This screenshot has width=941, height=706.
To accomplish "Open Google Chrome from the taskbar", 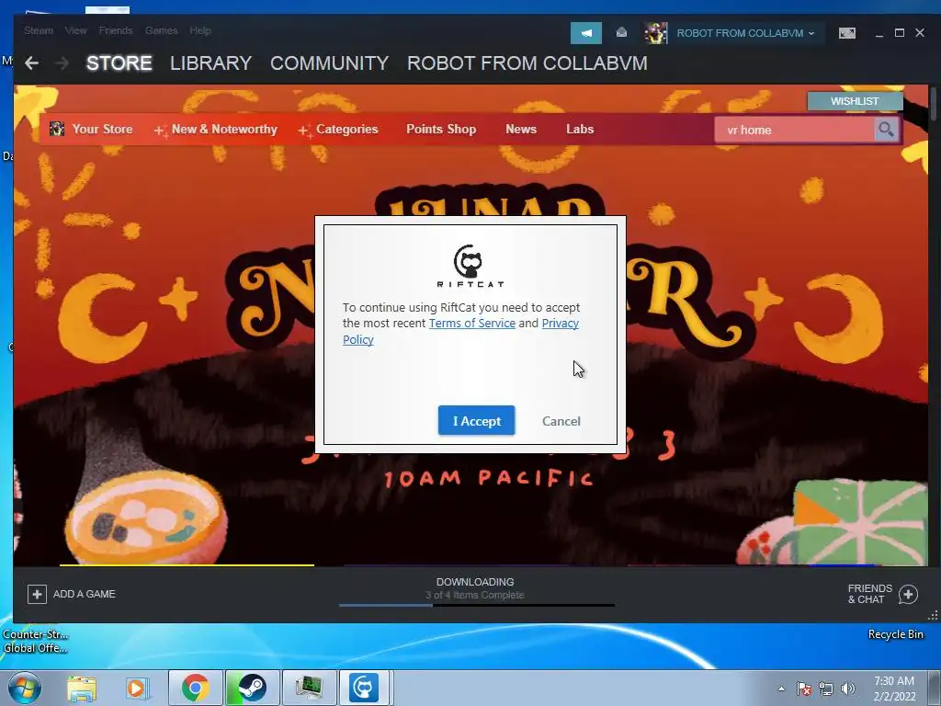I will coord(195,688).
